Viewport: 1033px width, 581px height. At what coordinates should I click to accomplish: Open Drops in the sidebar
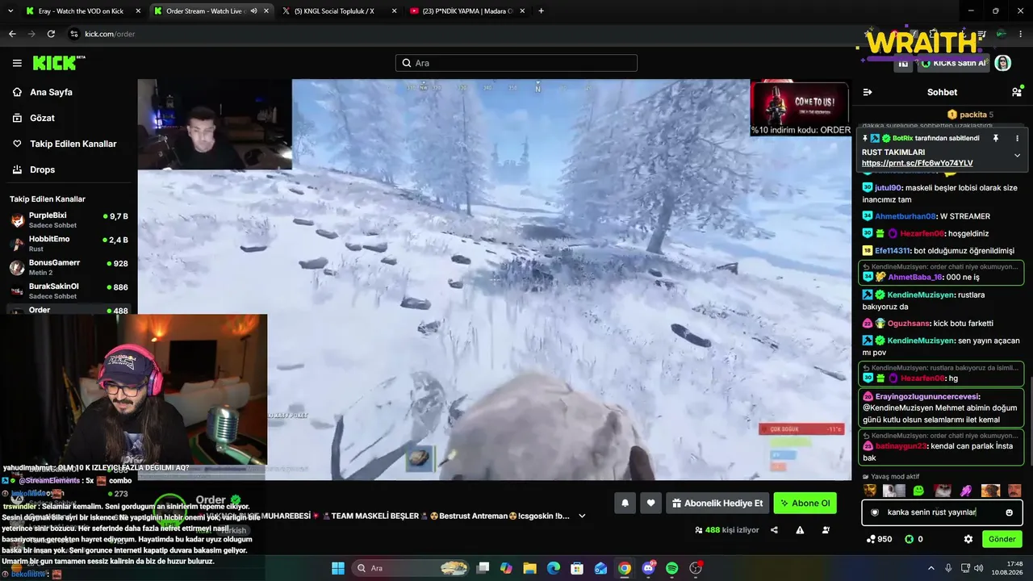click(42, 169)
